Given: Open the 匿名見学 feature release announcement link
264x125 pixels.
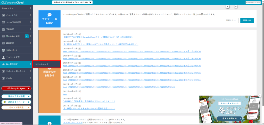Looking at the screenshot, I should 89,102.
